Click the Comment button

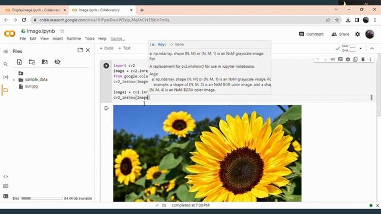311,34
